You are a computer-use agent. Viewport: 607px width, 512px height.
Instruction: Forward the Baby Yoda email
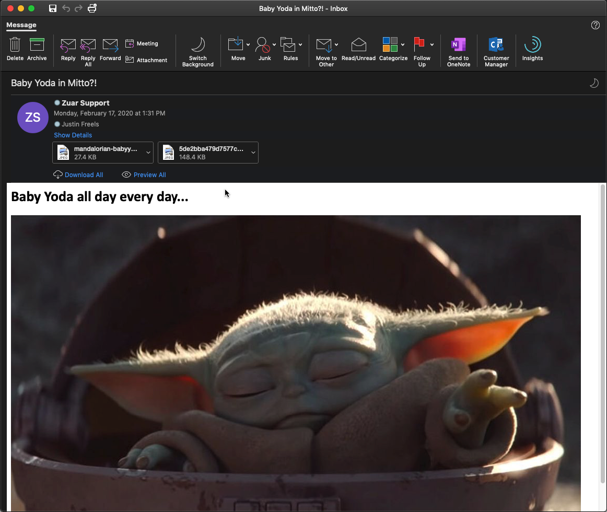click(x=110, y=49)
